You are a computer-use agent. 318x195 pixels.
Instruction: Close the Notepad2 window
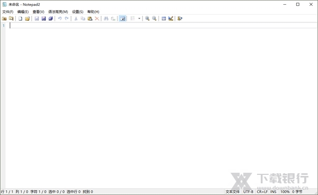(x=311, y=4)
